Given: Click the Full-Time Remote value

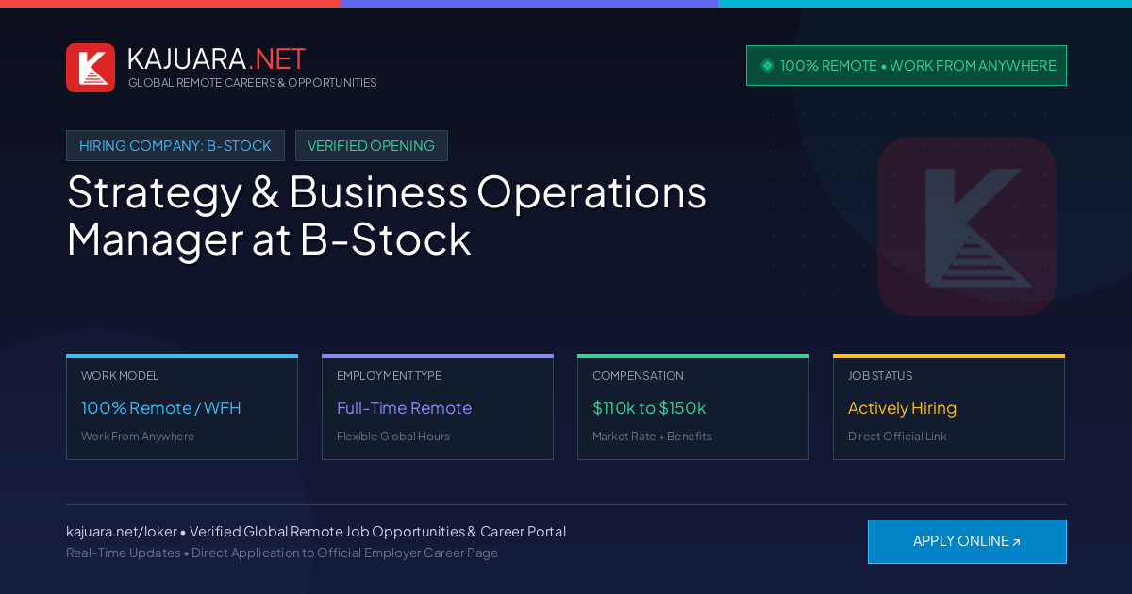Looking at the screenshot, I should point(404,408).
